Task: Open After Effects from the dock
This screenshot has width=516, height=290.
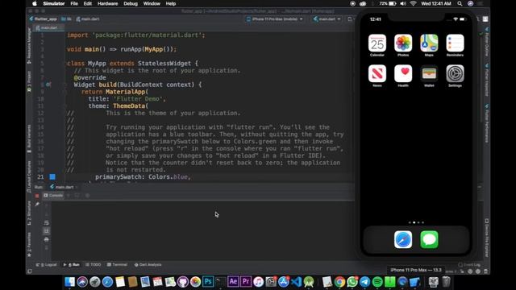Action: [233, 282]
